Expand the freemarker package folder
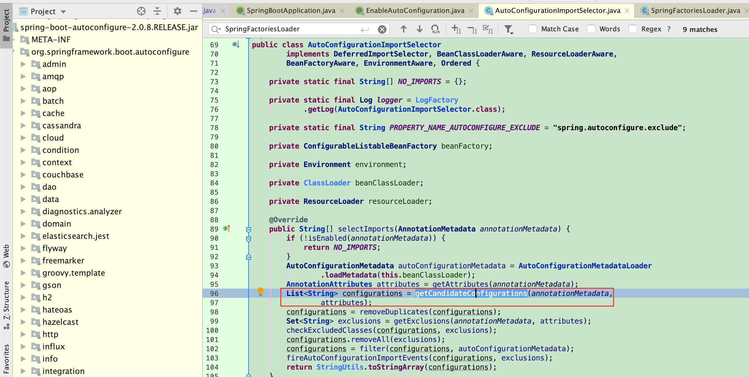The height and width of the screenshot is (377, 749). click(23, 261)
